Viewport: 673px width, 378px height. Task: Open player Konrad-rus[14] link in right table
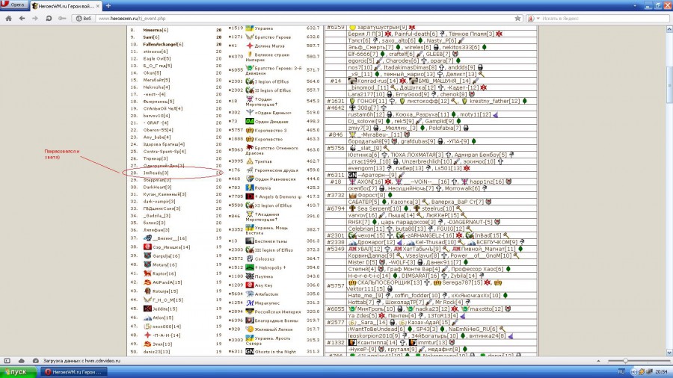(x=378, y=81)
